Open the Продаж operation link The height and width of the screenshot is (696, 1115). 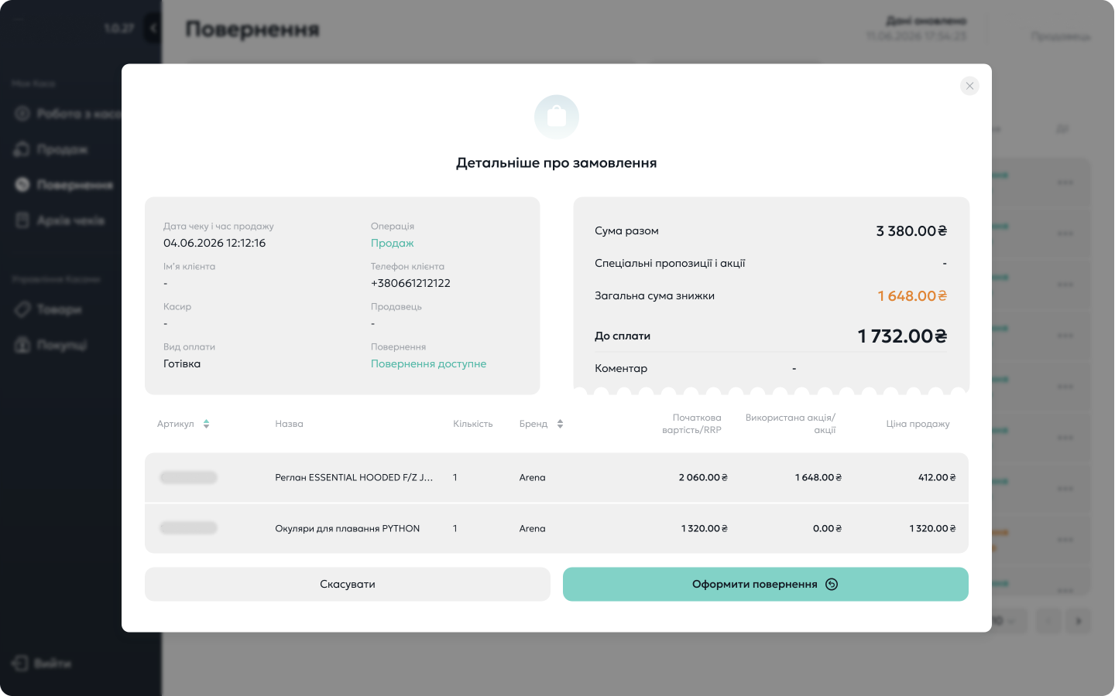pyautogui.click(x=392, y=243)
